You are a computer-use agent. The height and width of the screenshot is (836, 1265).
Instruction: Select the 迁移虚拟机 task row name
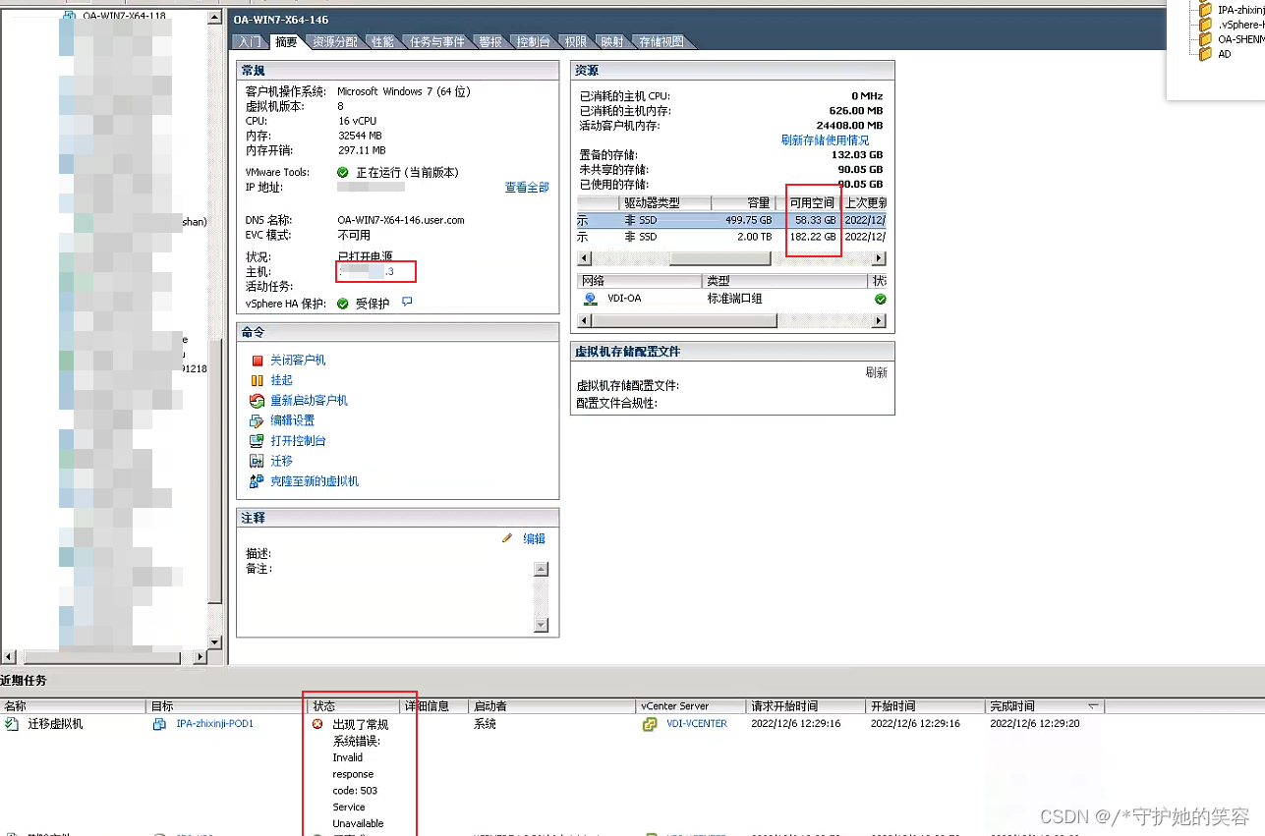coord(55,724)
